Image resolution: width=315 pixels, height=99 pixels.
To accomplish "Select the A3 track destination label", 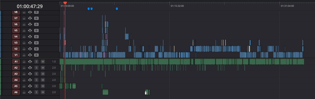I will 16,74.
